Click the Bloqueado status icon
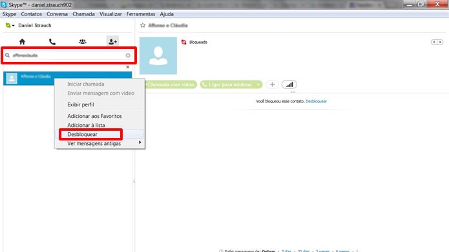449x252 pixels. [x=184, y=43]
